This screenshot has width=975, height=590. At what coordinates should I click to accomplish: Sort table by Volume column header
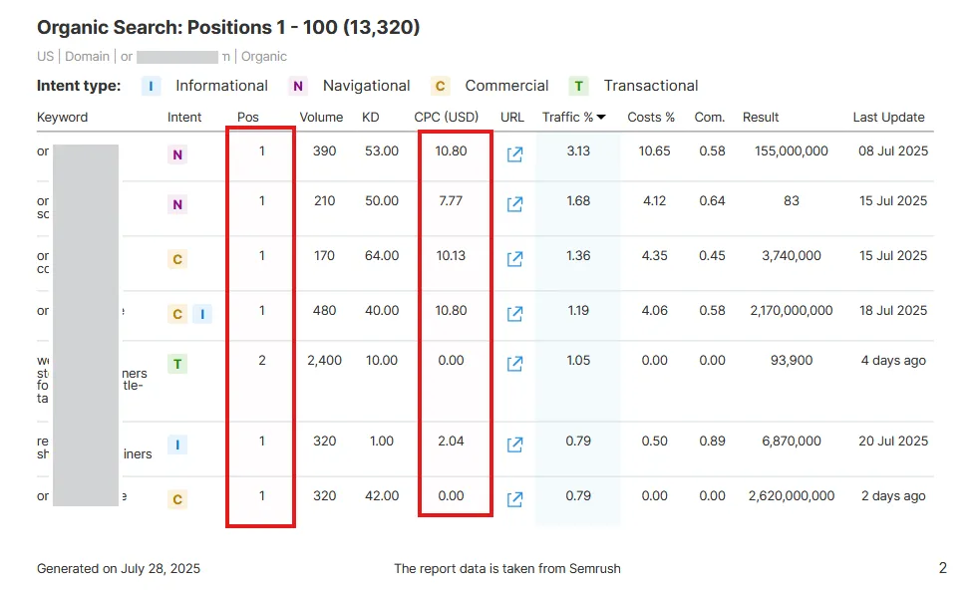click(x=321, y=117)
